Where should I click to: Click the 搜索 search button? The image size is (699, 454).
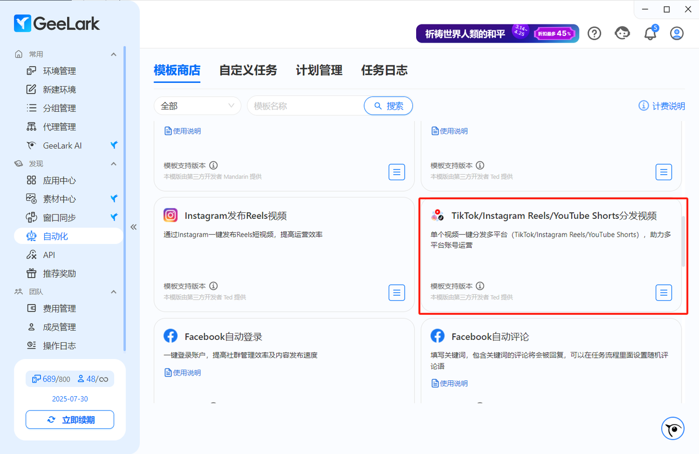pyautogui.click(x=388, y=106)
